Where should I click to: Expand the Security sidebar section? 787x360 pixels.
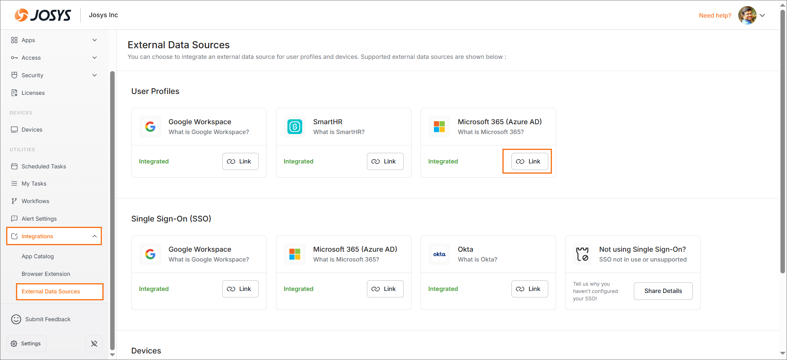pyautogui.click(x=95, y=75)
